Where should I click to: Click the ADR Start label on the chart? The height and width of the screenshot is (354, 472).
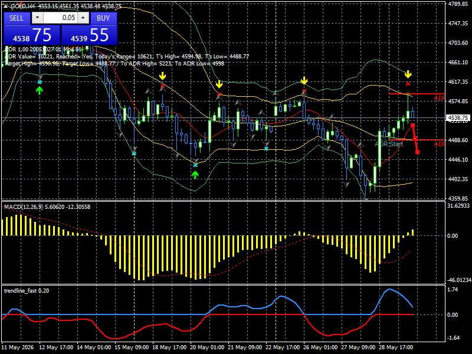(389, 144)
